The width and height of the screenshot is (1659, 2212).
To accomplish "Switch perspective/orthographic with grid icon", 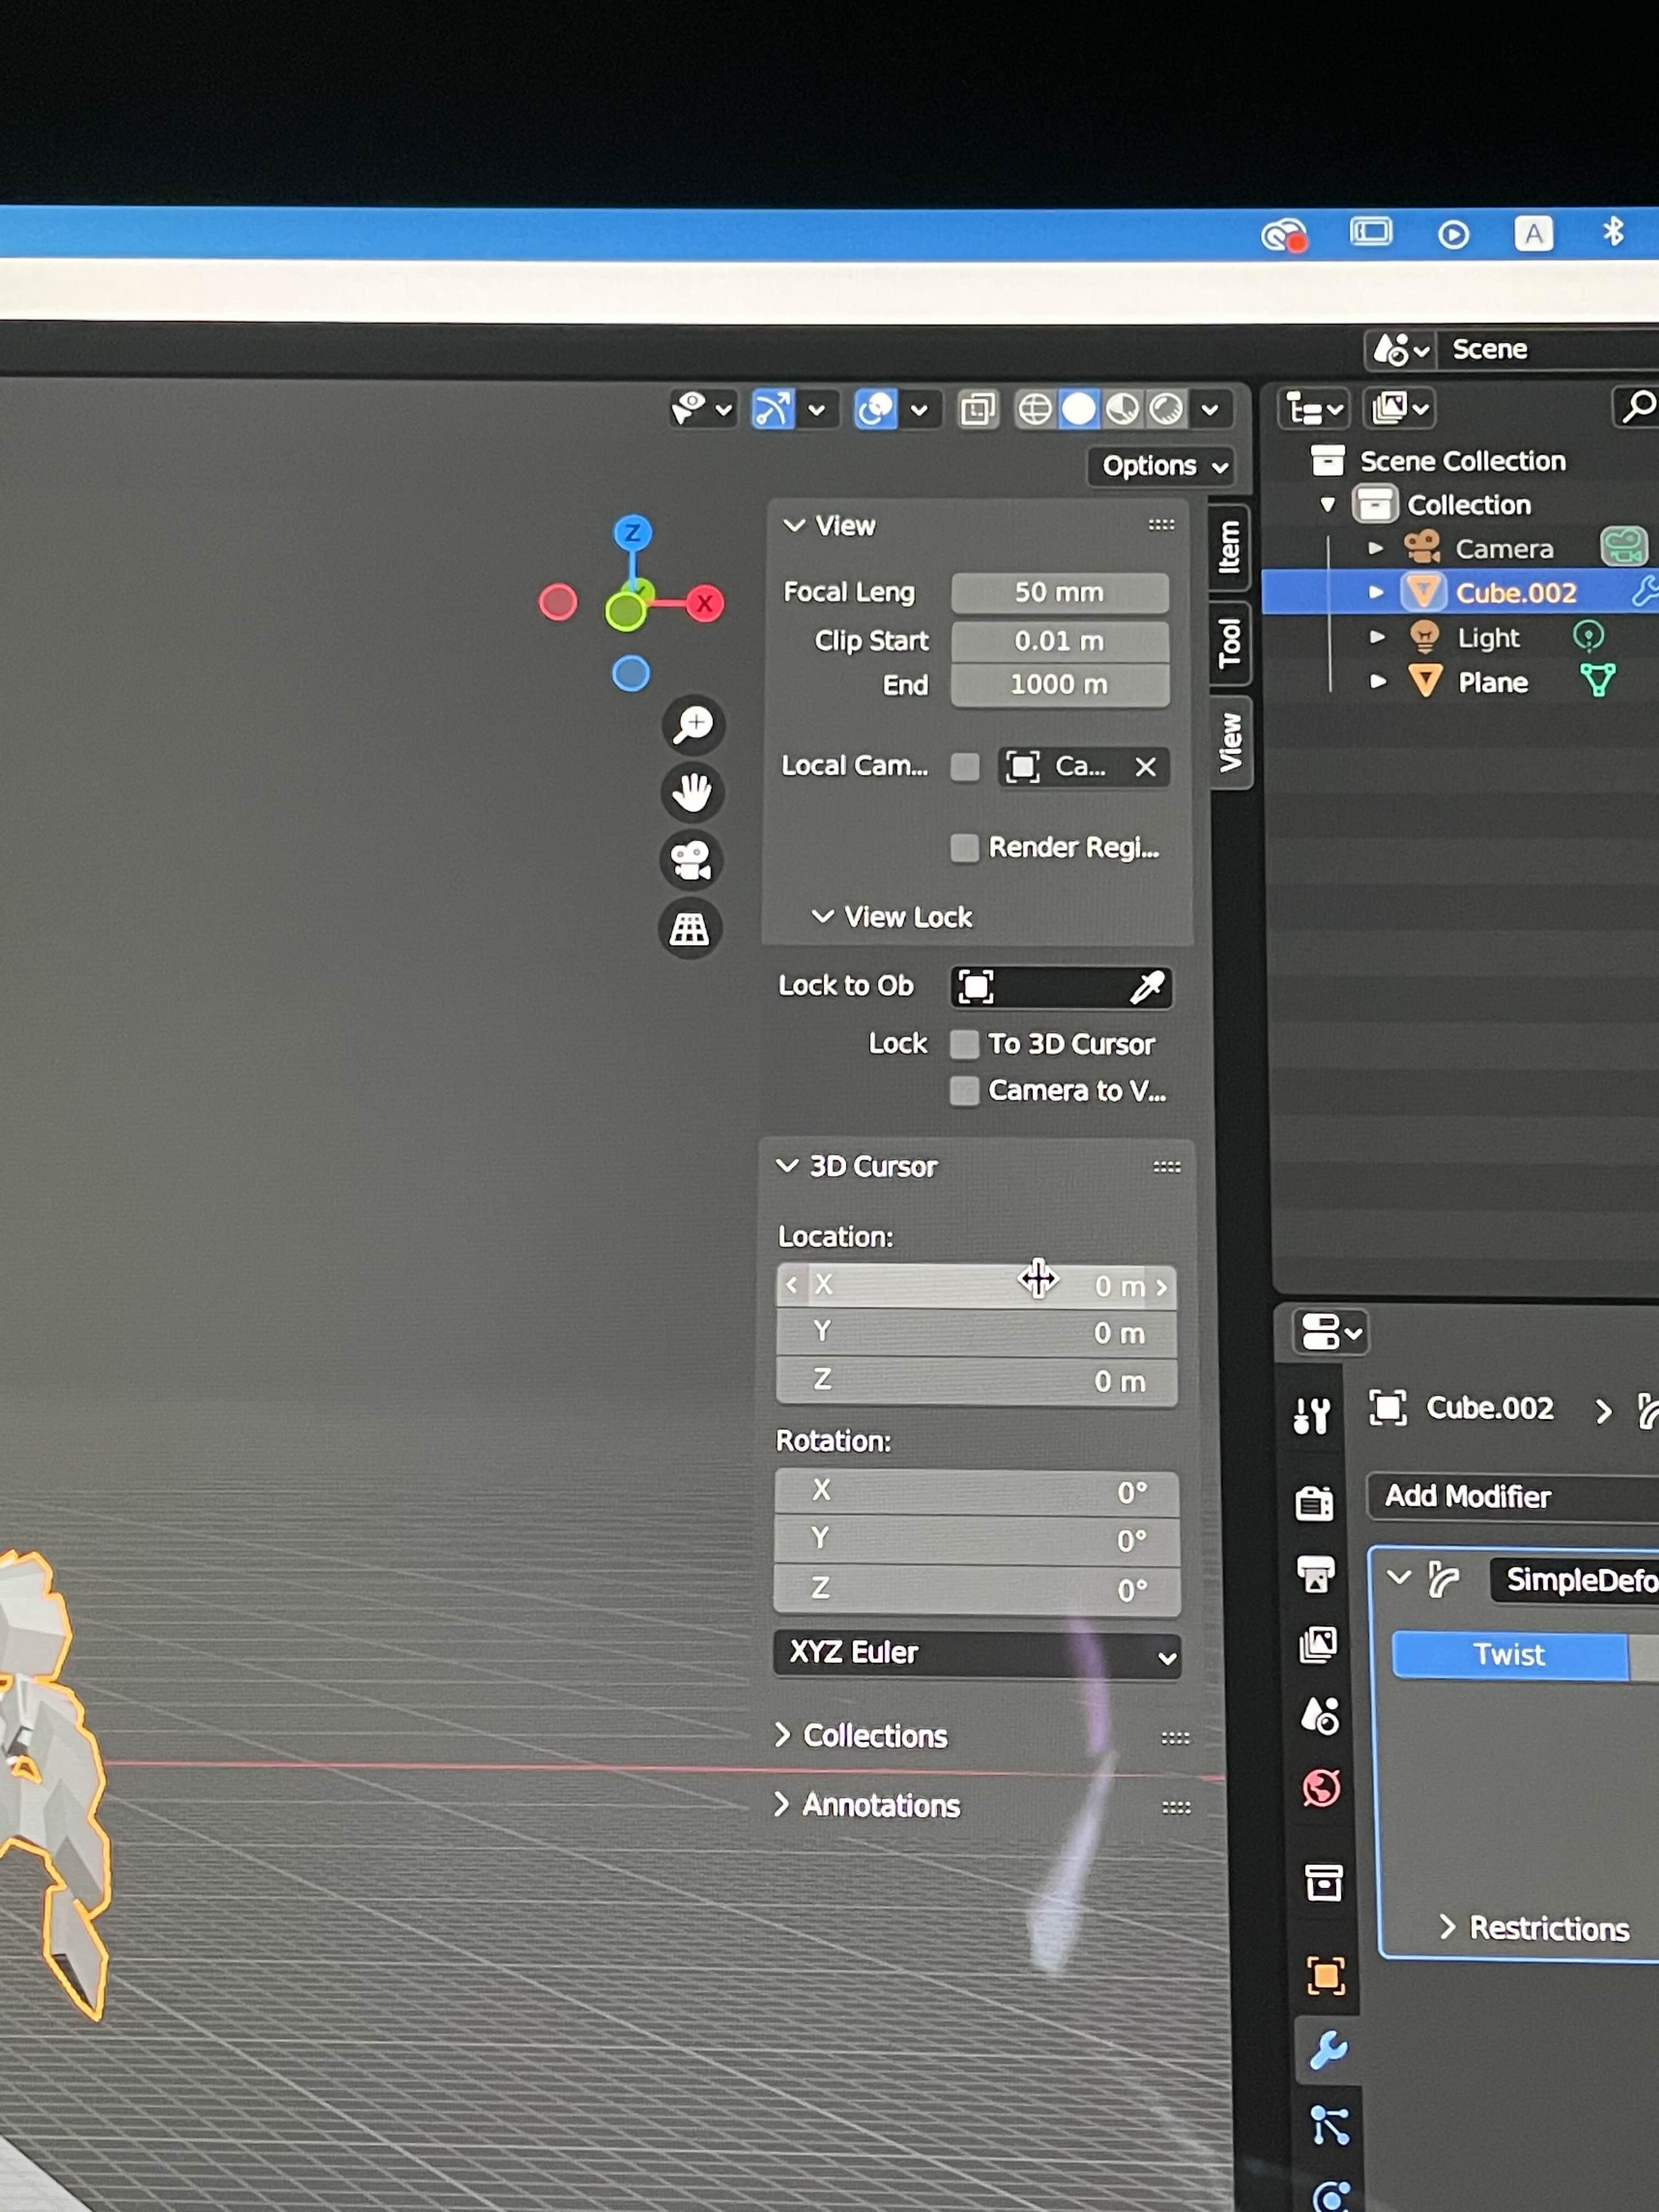I will pos(690,929).
